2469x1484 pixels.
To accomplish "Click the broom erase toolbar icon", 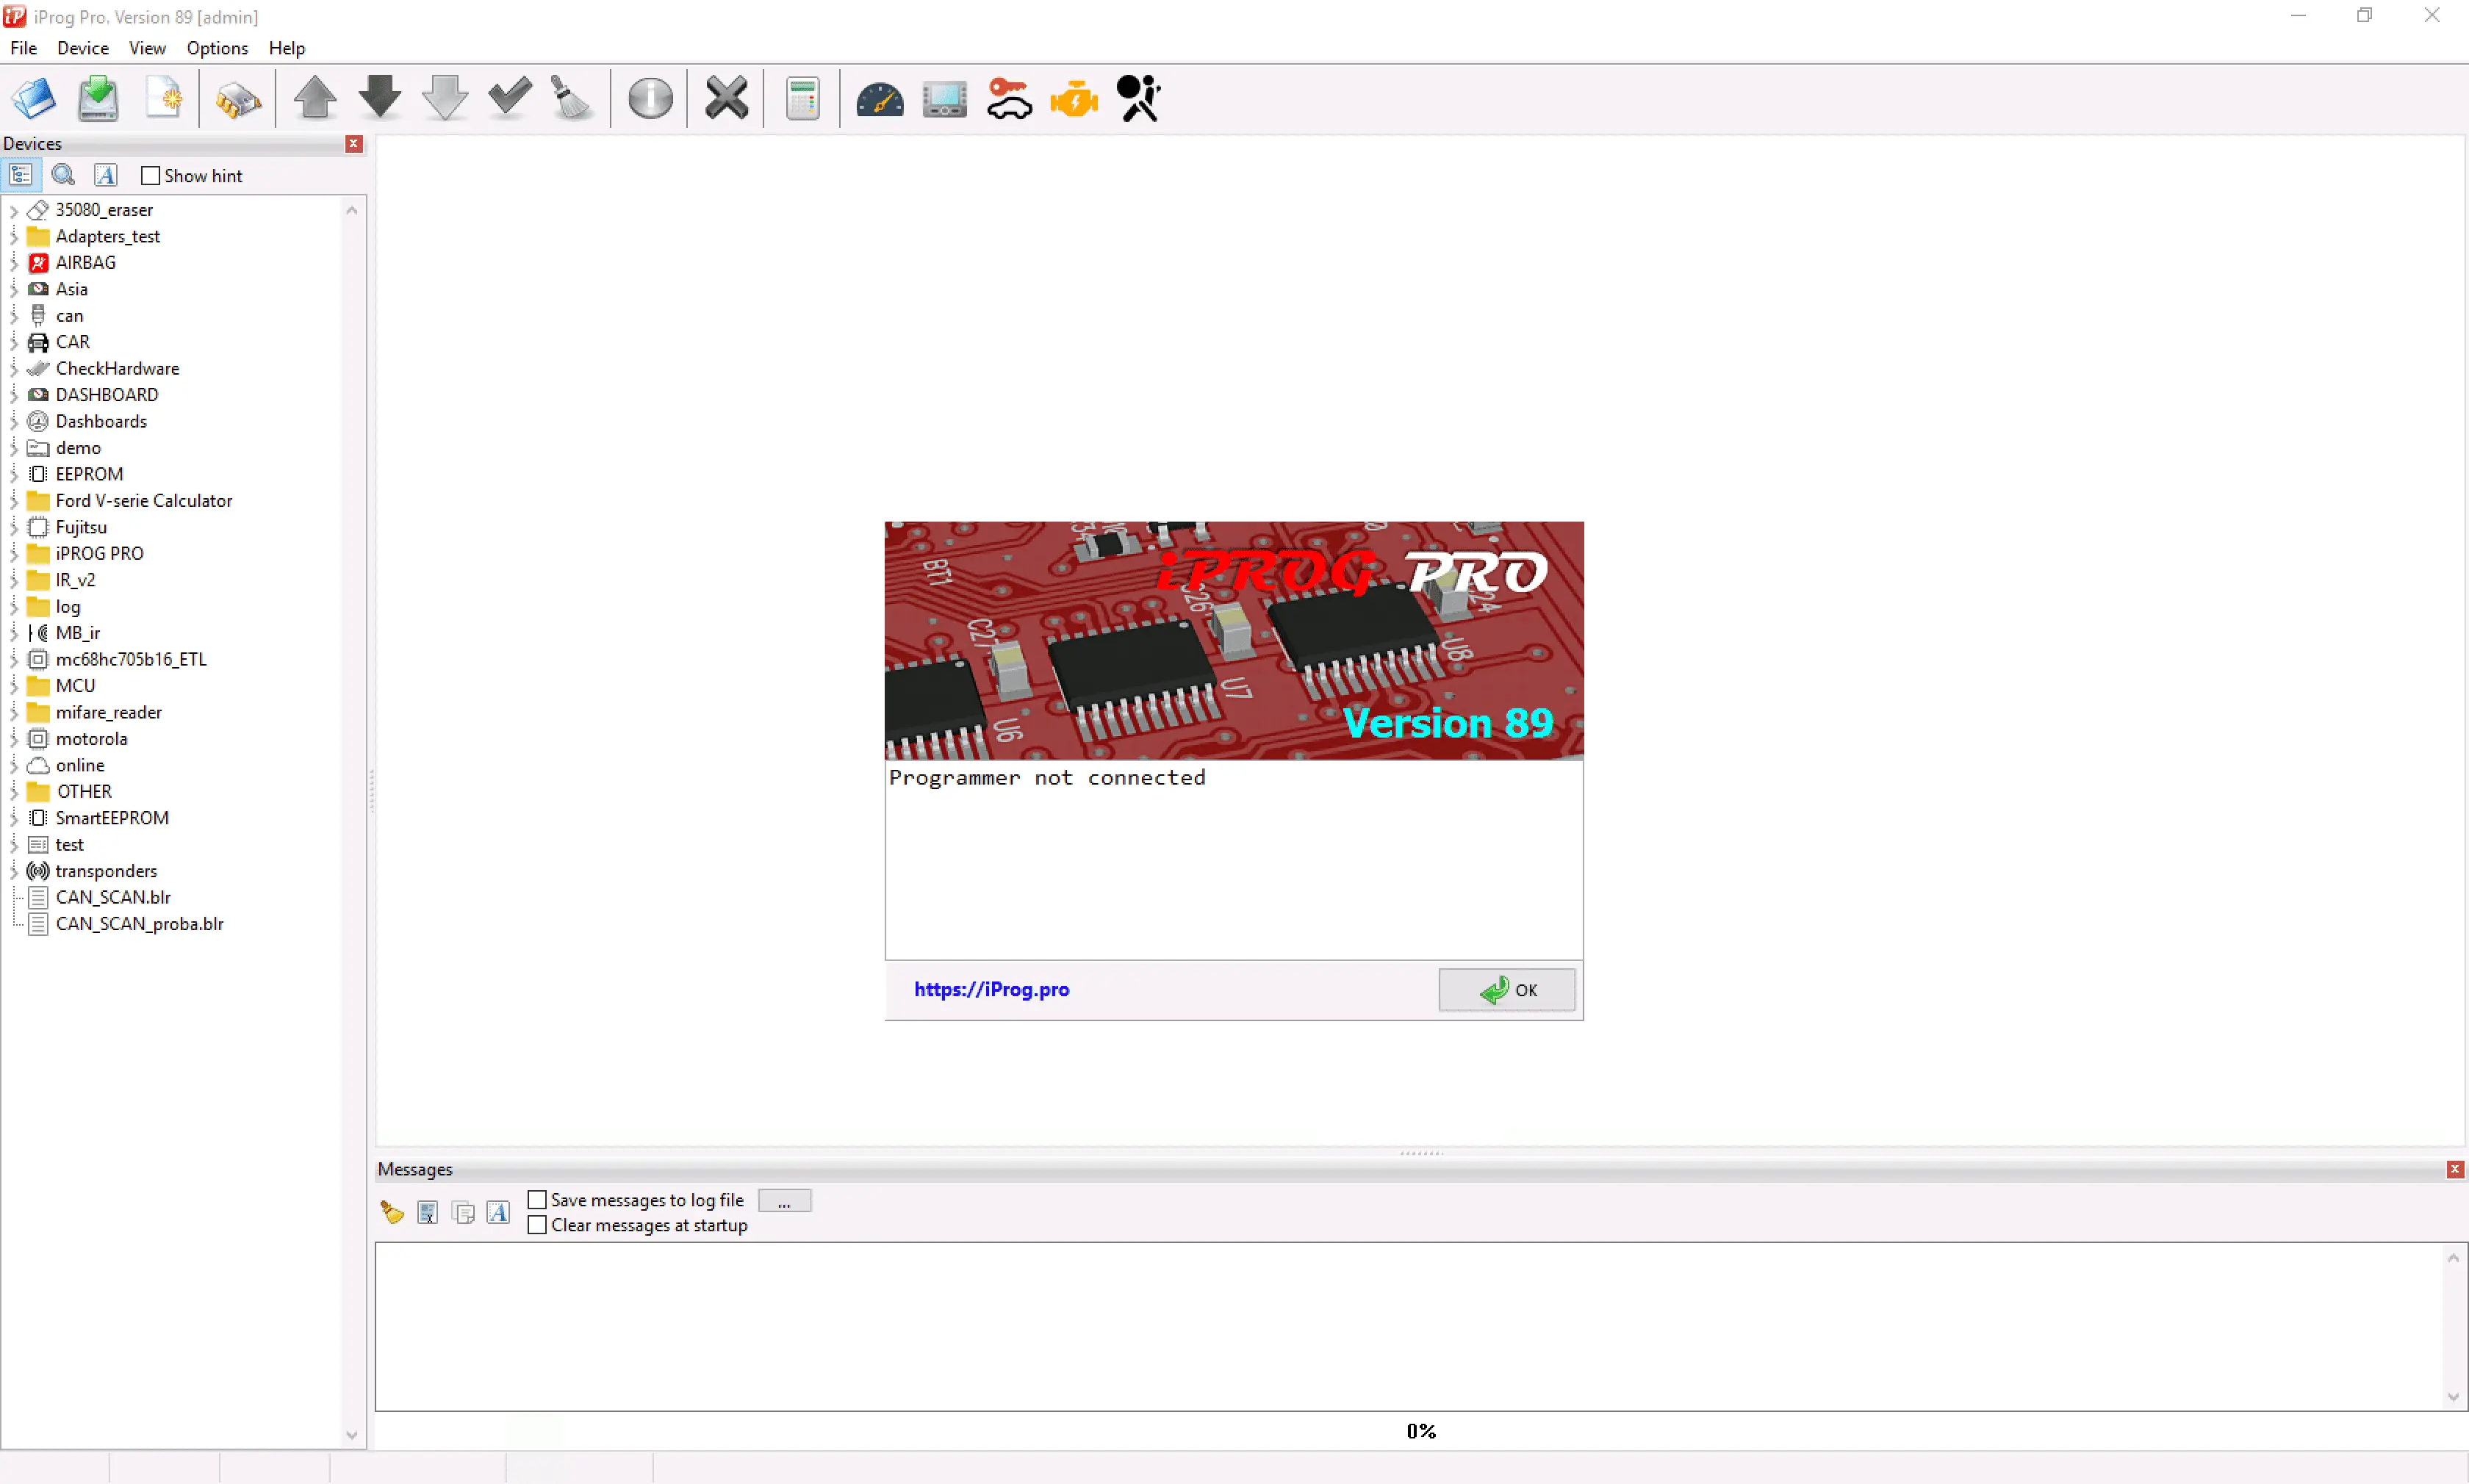I will pos(573,98).
